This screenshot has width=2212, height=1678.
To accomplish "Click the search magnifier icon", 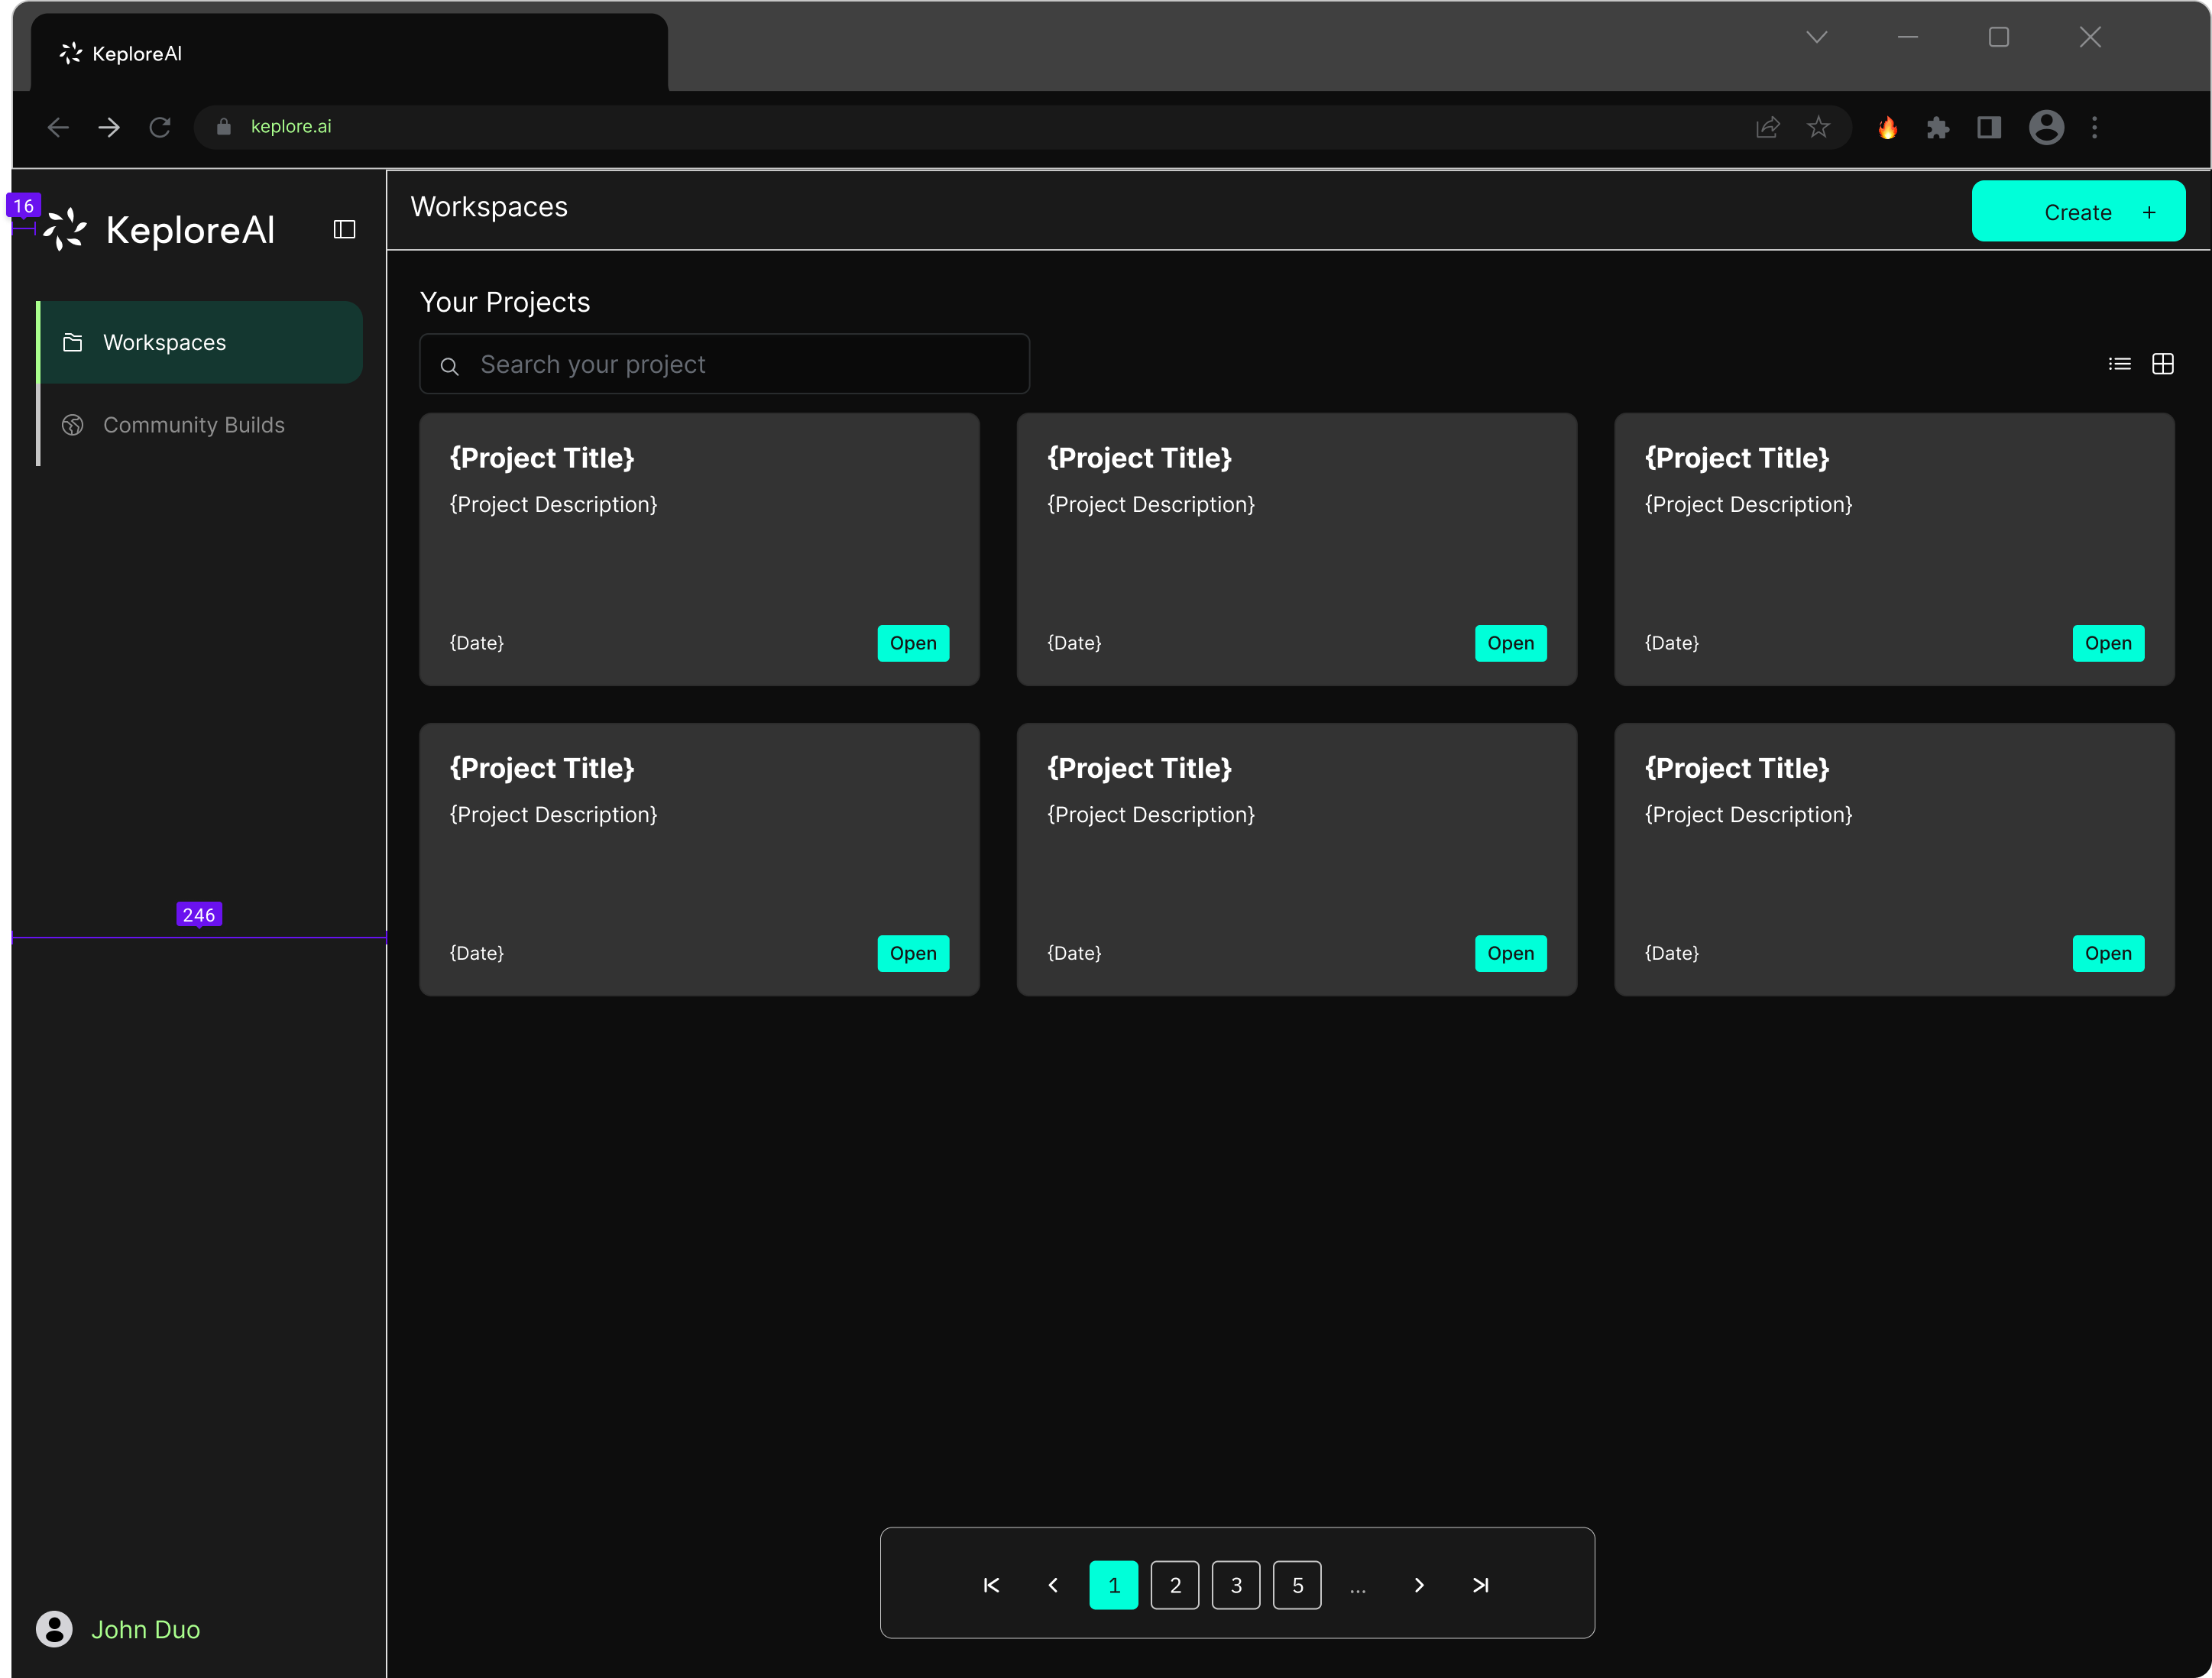I will (450, 365).
